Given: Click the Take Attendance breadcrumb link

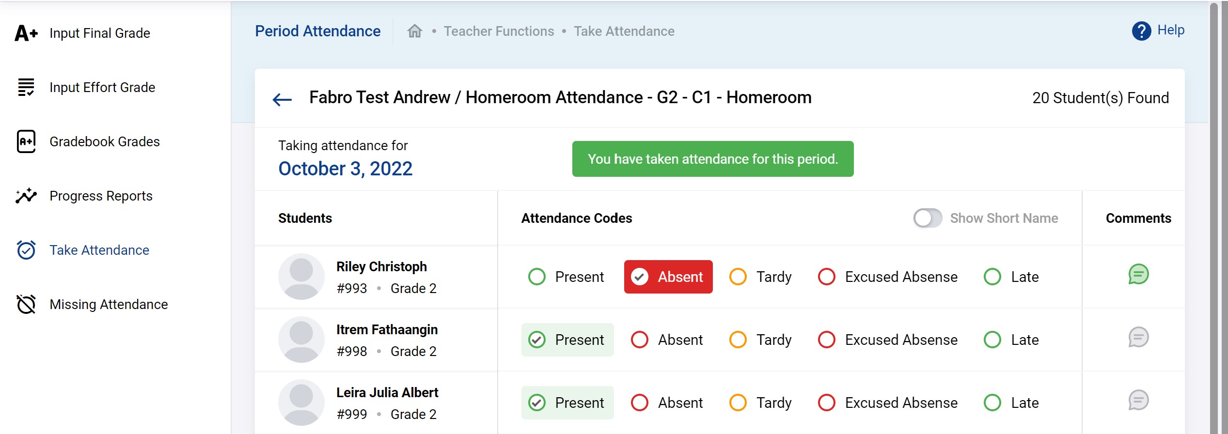Looking at the screenshot, I should (x=624, y=31).
